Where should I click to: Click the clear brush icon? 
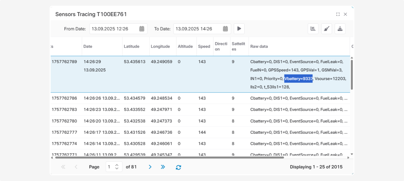tap(327, 29)
